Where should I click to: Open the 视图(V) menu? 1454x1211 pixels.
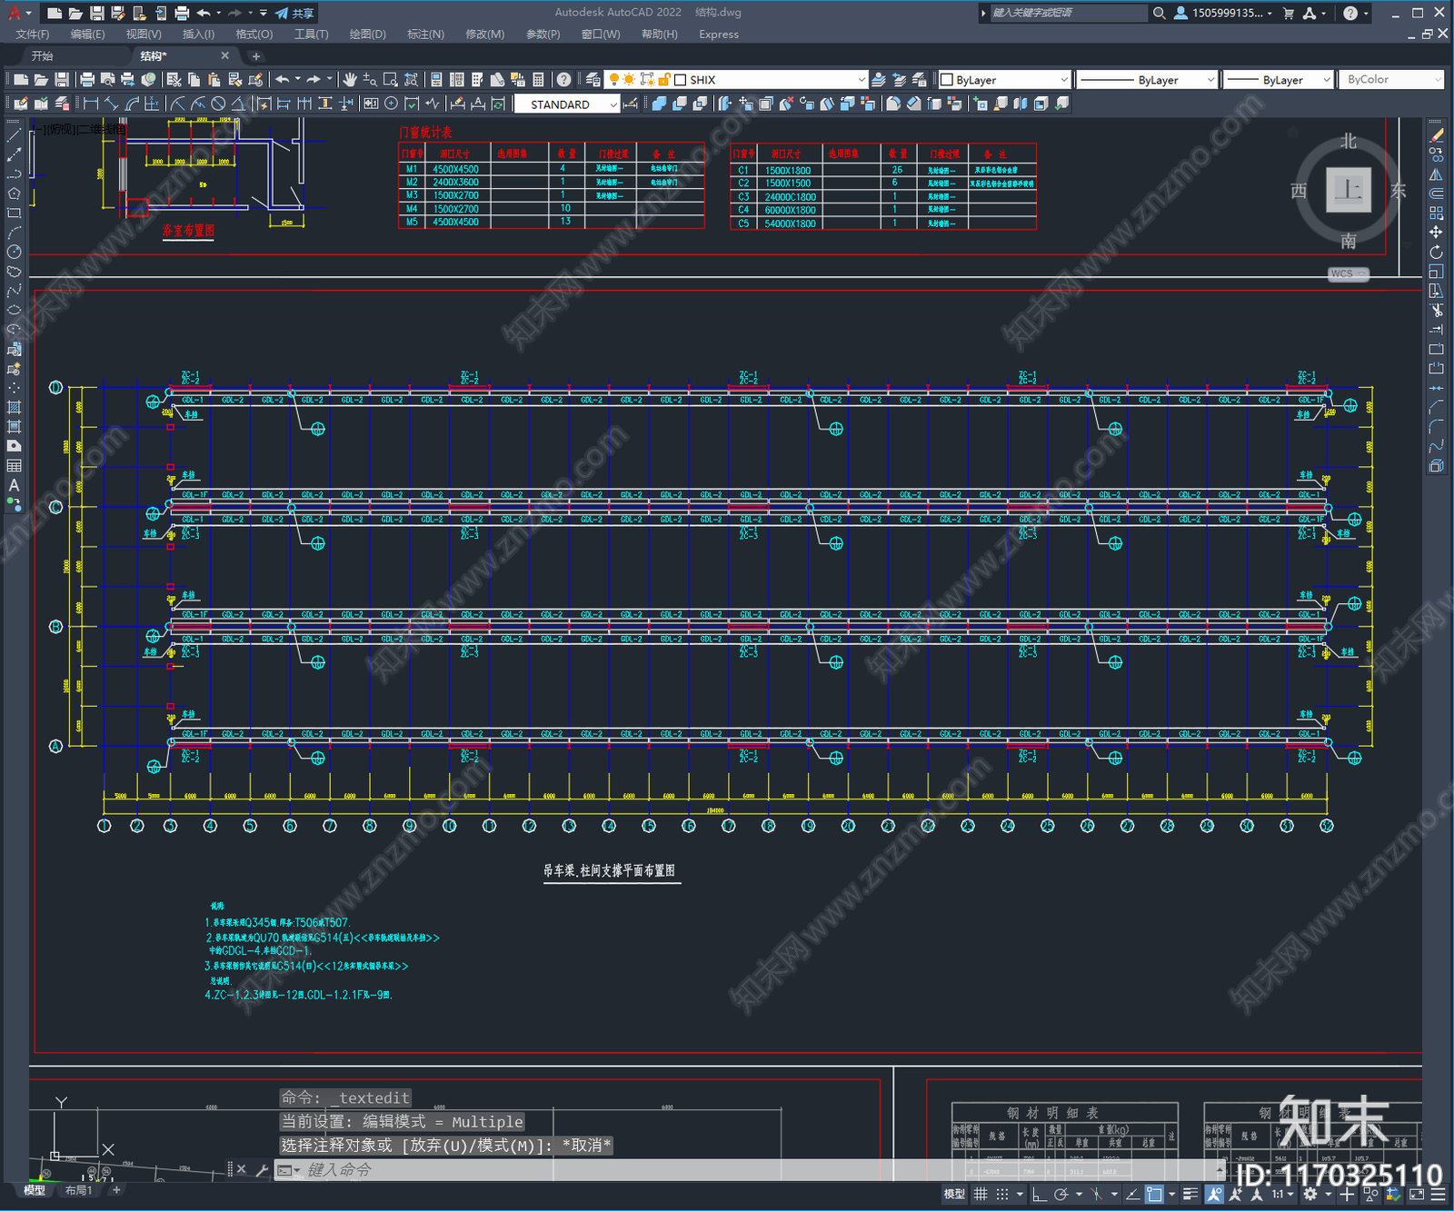pos(144,35)
